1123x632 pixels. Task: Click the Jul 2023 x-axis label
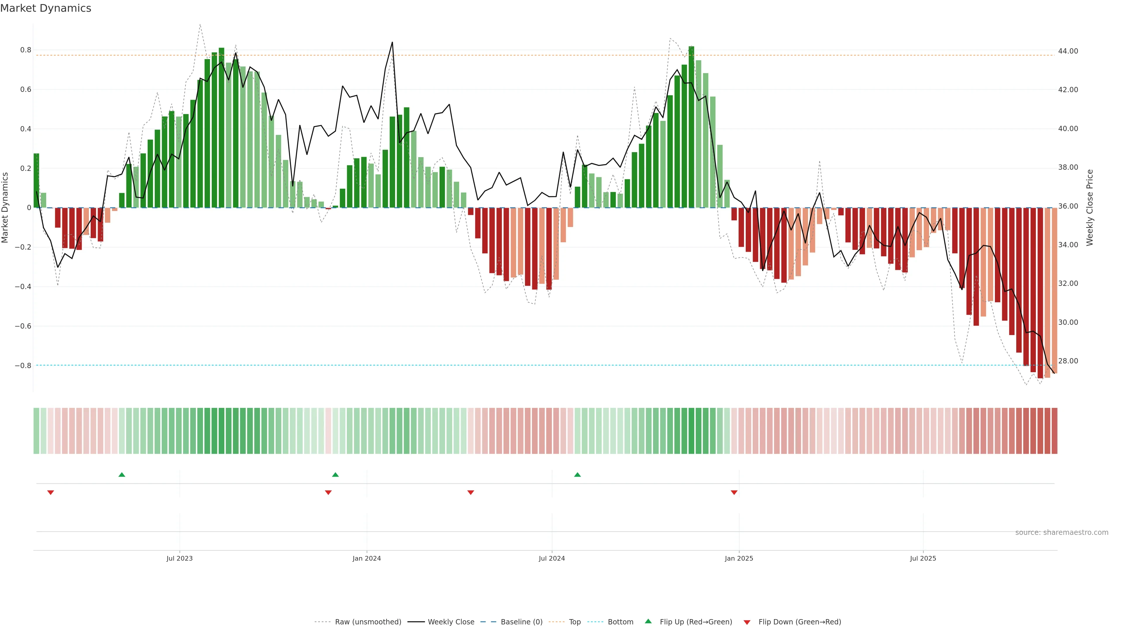tap(179, 558)
